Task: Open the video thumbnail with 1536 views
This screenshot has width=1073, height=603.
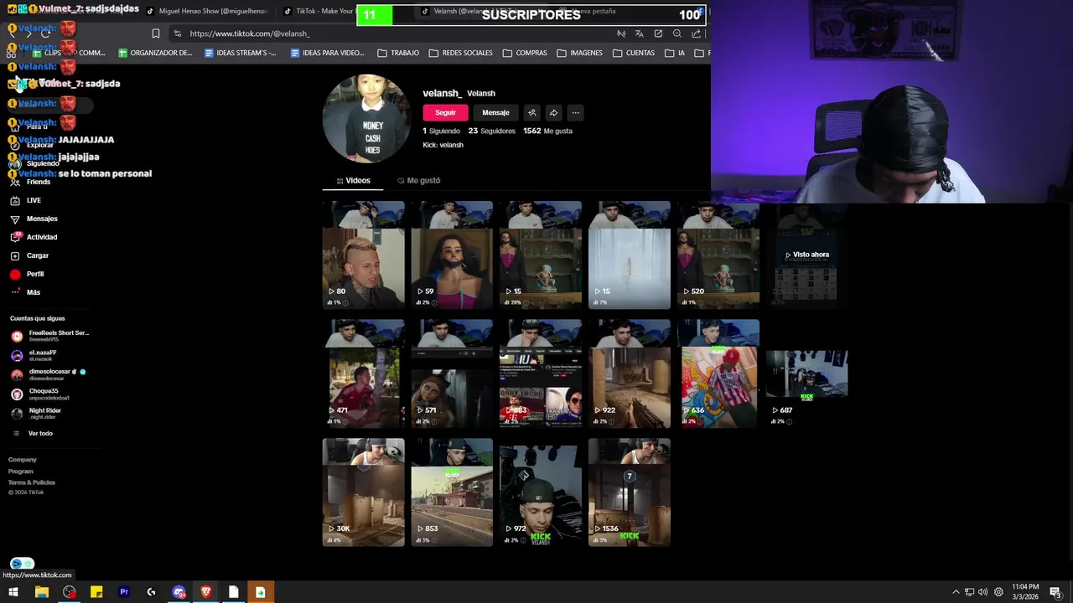Action: coord(629,492)
